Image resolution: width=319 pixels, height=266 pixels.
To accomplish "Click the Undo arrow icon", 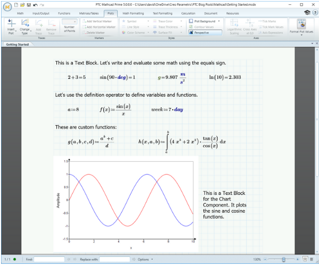I will (35, 4).
